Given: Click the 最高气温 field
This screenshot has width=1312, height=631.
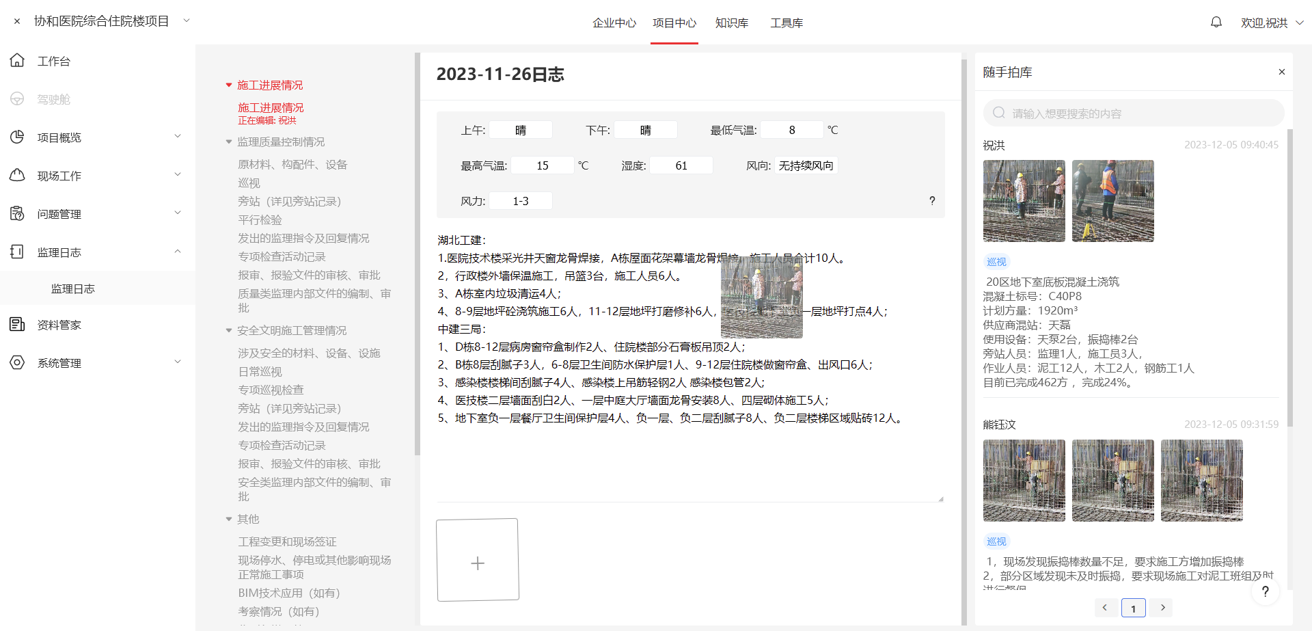Looking at the screenshot, I should point(543,165).
